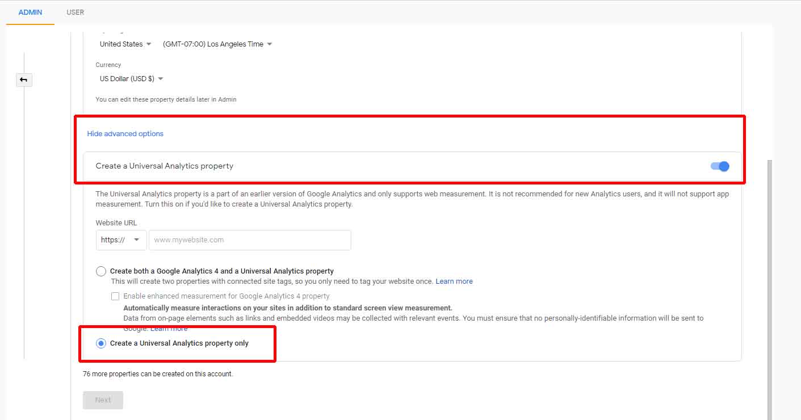Click the Learn more link after Google
801x420 pixels.
169,329
